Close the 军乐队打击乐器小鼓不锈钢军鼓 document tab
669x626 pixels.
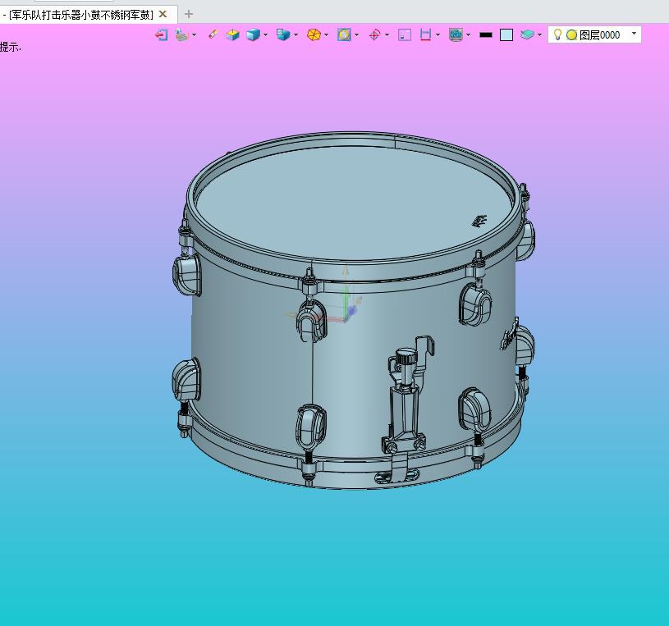tap(163, 14)
